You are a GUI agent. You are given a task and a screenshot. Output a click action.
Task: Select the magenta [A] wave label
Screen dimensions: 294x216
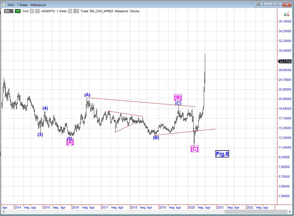70,142
